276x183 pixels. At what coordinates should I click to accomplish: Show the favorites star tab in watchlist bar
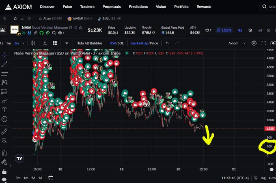pos(15,19)
